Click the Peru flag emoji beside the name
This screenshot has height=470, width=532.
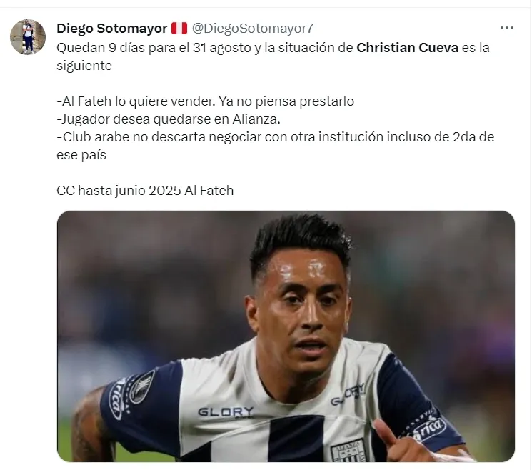click(179, 29)
